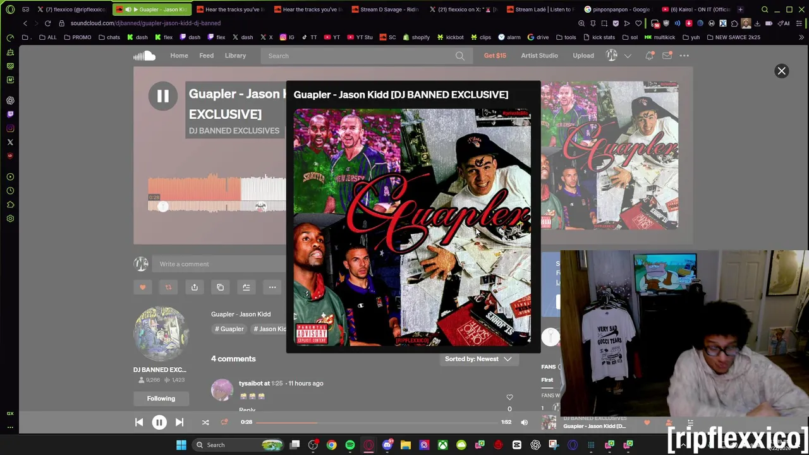Open X in Opera sidebar
The width and height of the screenshot is (809, 455).
pyautogui.click(x=10, y=142)
